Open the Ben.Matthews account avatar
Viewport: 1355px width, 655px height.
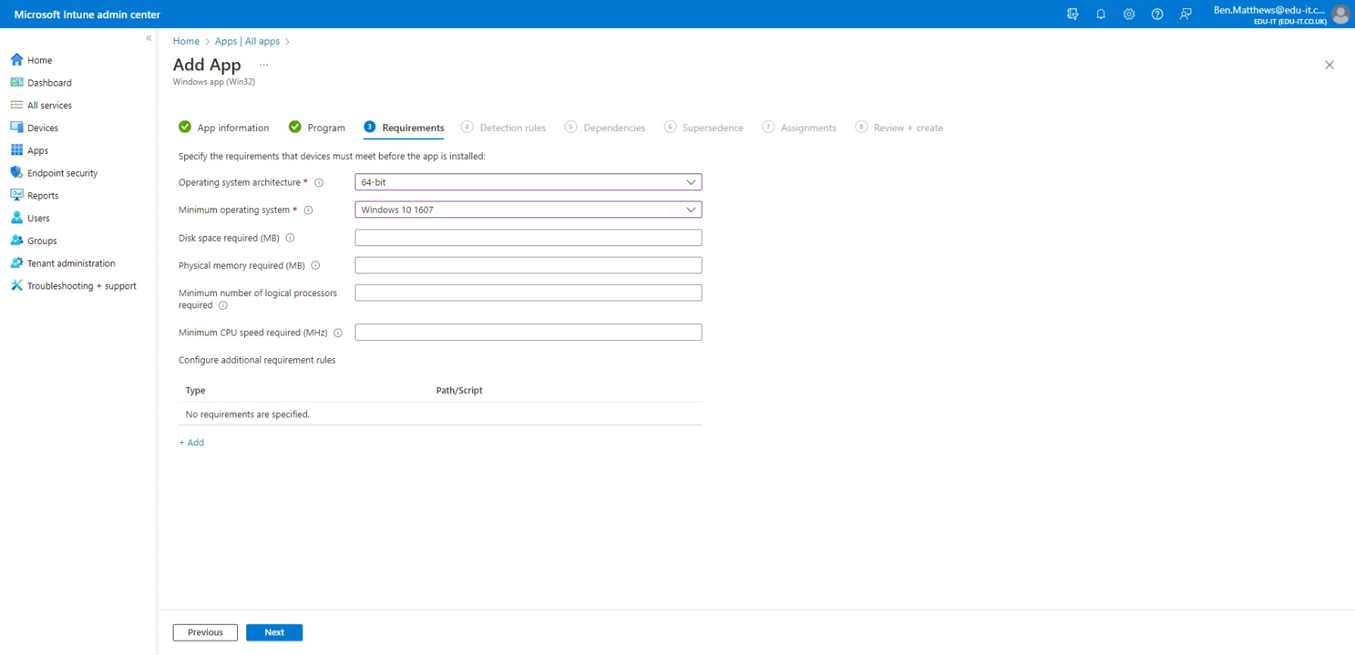pos(1341,14)
